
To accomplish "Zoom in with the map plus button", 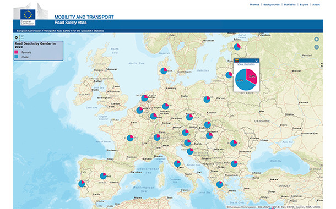I will point(316,39).
